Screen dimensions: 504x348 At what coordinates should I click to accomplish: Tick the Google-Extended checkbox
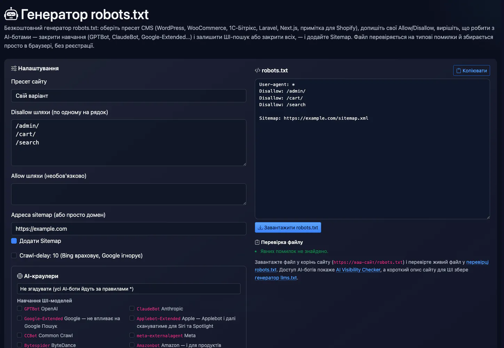(x=19, y=318)
